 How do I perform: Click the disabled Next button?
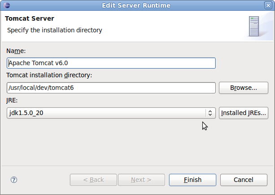point(141,180)
